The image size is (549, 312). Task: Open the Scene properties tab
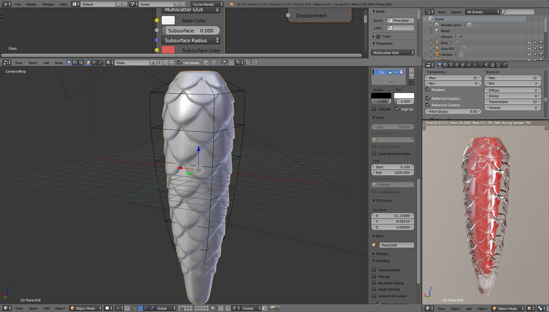(x=451, y=65)
